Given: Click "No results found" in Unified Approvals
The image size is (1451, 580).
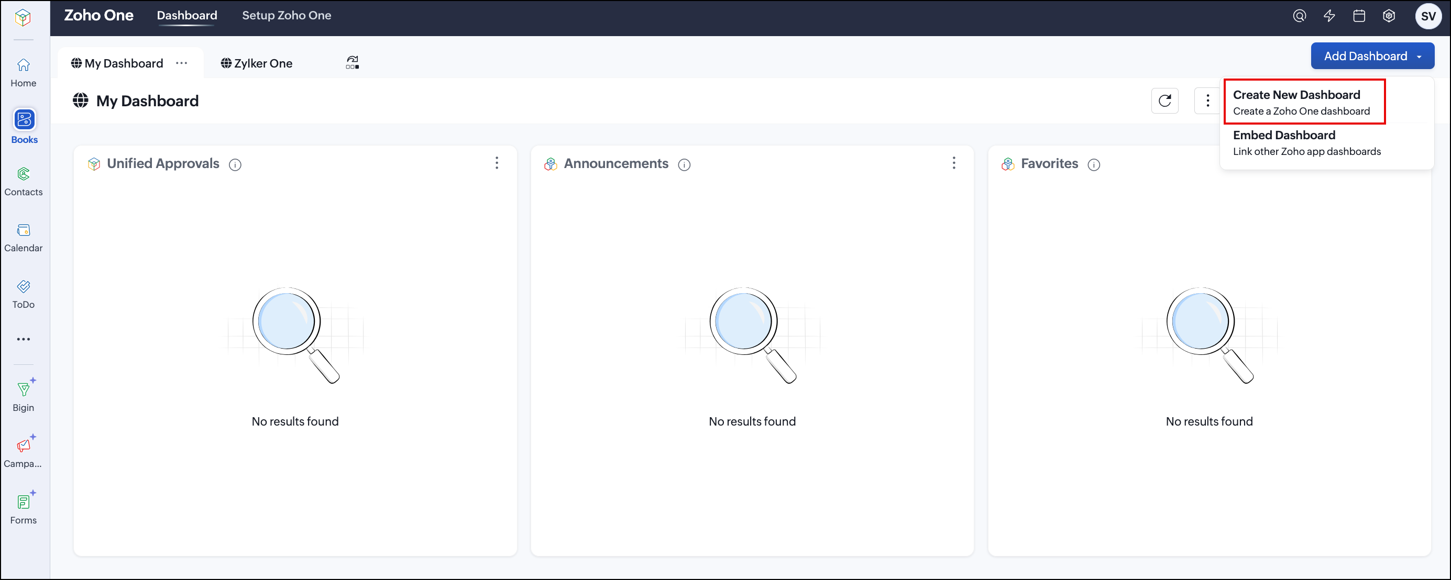Looking at the screenshot, I should click(x=295, y=421).
